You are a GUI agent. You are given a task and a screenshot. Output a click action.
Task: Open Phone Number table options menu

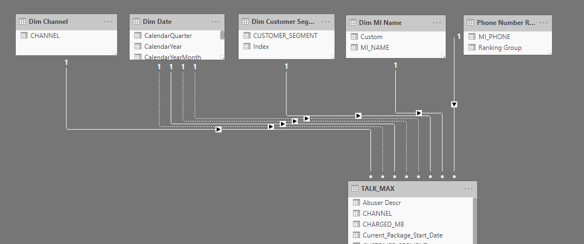tap(543, 23)
